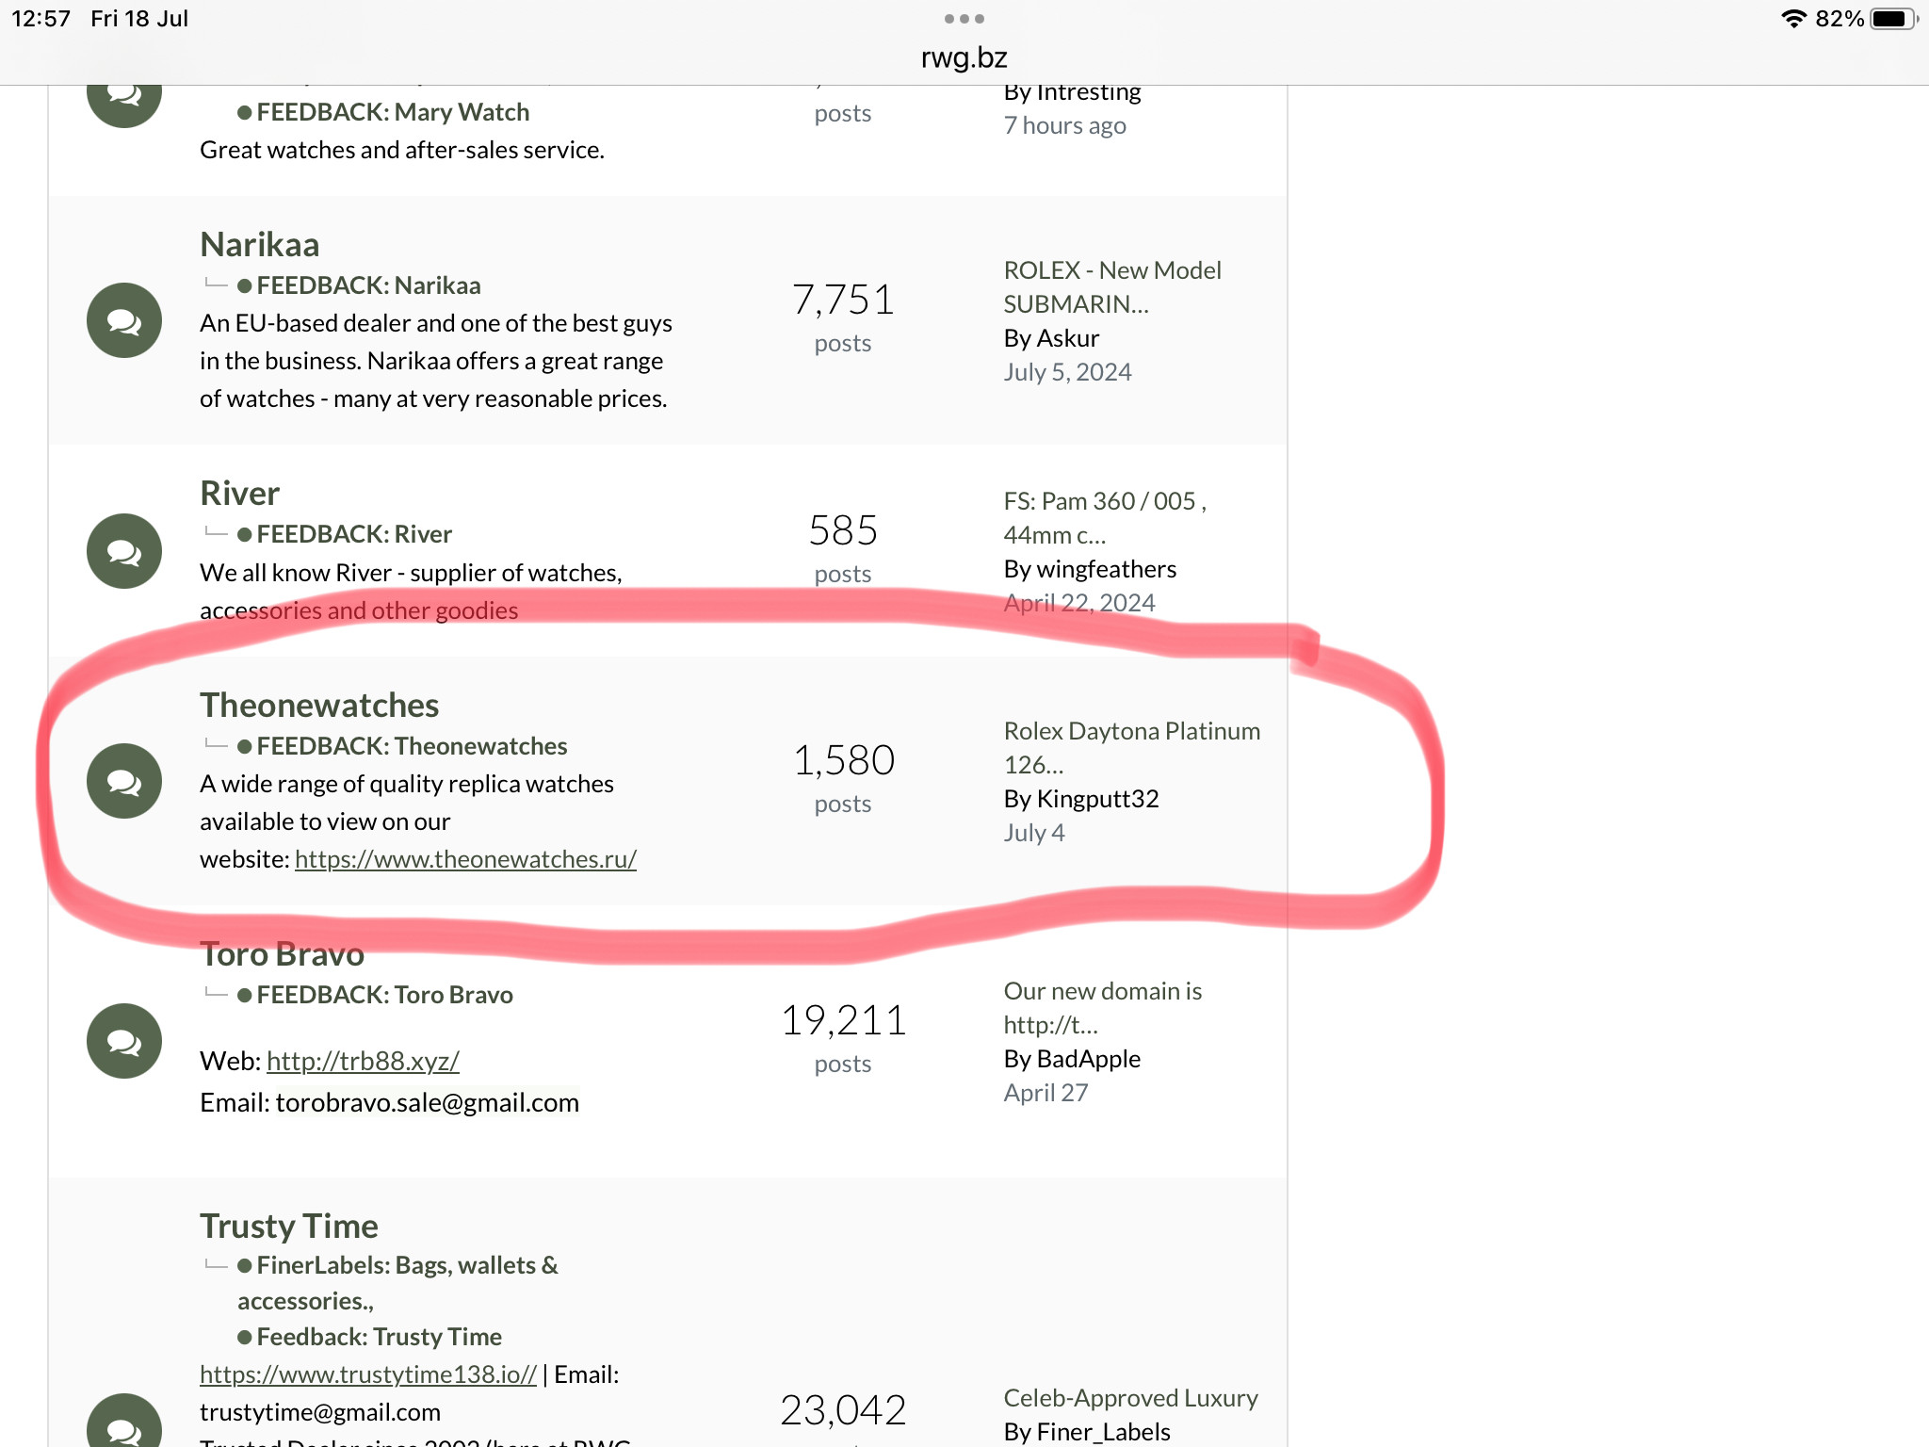Open the River forum chat bubble icon
Image resolution: width=1929 pixels, height=1447 pixels.
[x=124, y=551]
